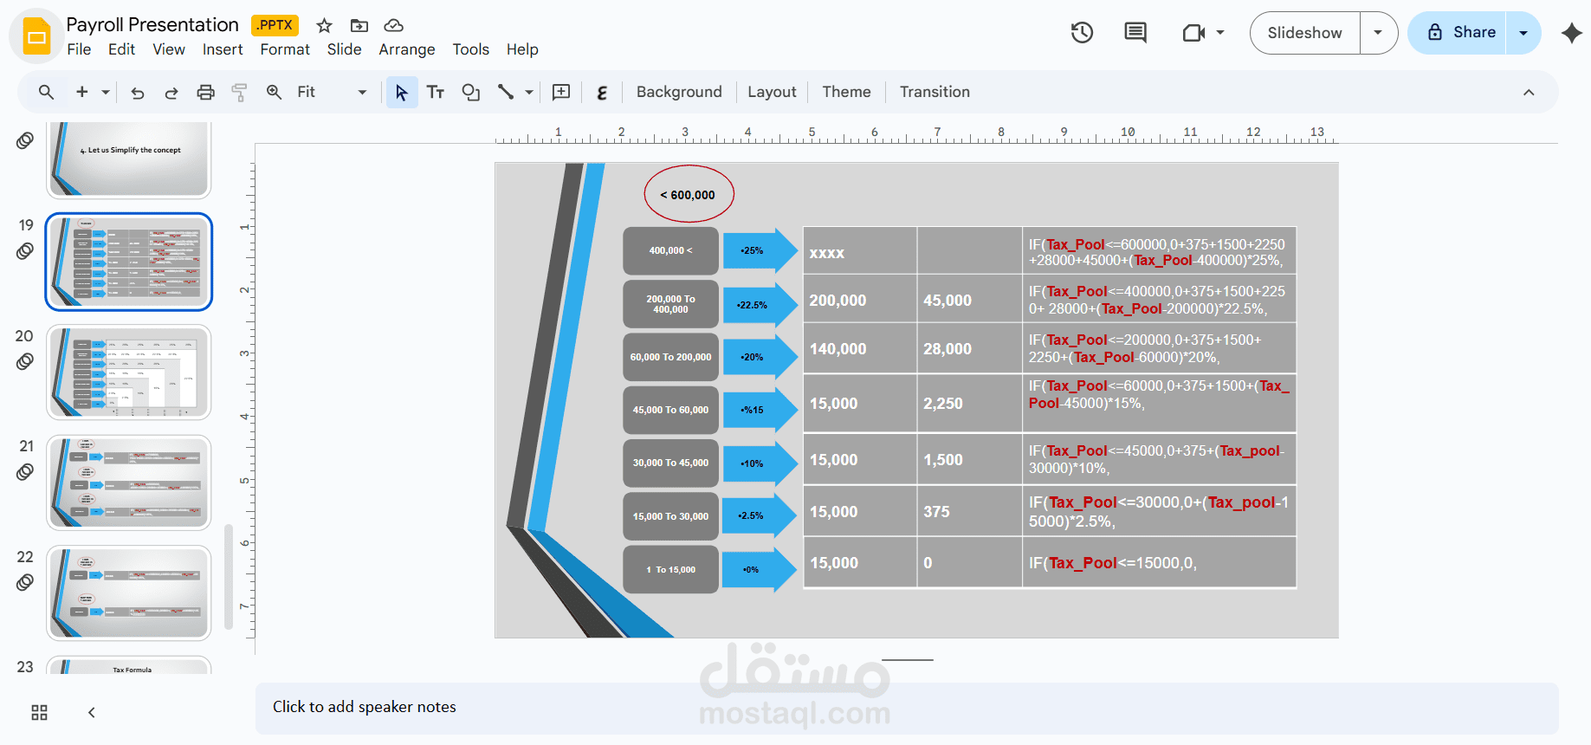The width and height of the screenshot is (1591, 745).
Task: Open the Slide menu
Action: 344,49
